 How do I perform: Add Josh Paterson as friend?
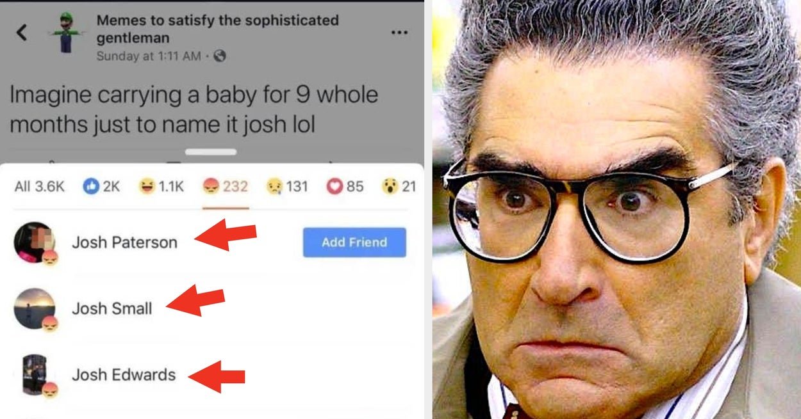click(x=354, y=242)
